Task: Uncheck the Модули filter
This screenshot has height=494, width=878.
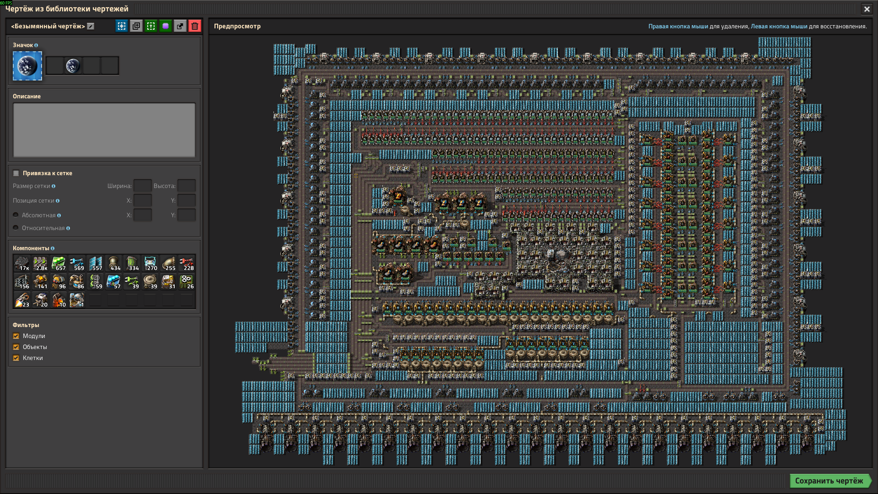Action: (x=16, y=336)
